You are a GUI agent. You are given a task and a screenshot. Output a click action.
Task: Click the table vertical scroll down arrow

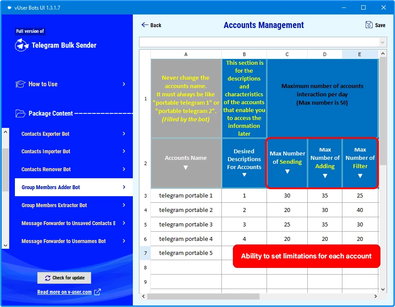tap(383, 289)
